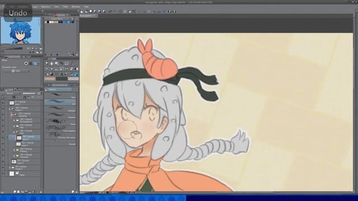Click the second question-mark help icon
Image resolution: width=358 pixels, height=201 pixels.
coord(174,11)
